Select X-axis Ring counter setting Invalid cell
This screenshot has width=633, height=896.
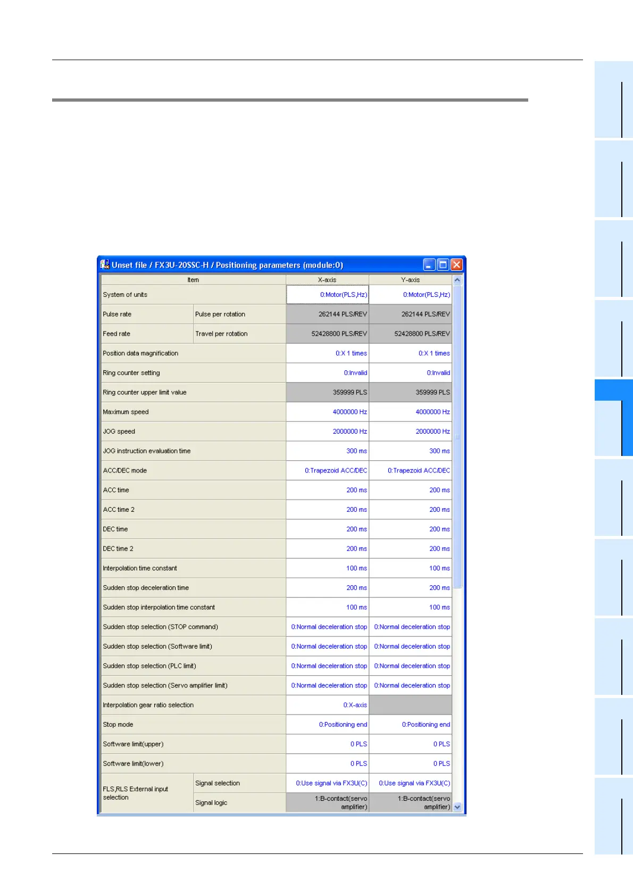click(328, 373)
